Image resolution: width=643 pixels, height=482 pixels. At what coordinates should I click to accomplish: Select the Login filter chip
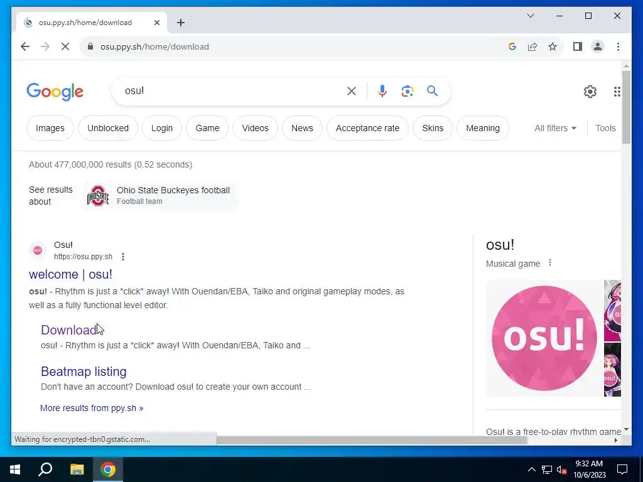(x=162, y=128)
